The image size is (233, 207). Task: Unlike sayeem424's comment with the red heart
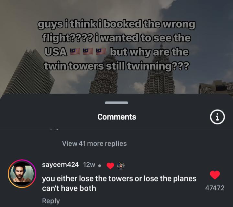(x=215, y=175)
